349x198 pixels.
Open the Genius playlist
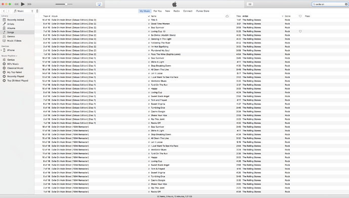11,60
